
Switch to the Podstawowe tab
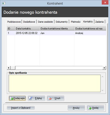click(x=14, y=22)
